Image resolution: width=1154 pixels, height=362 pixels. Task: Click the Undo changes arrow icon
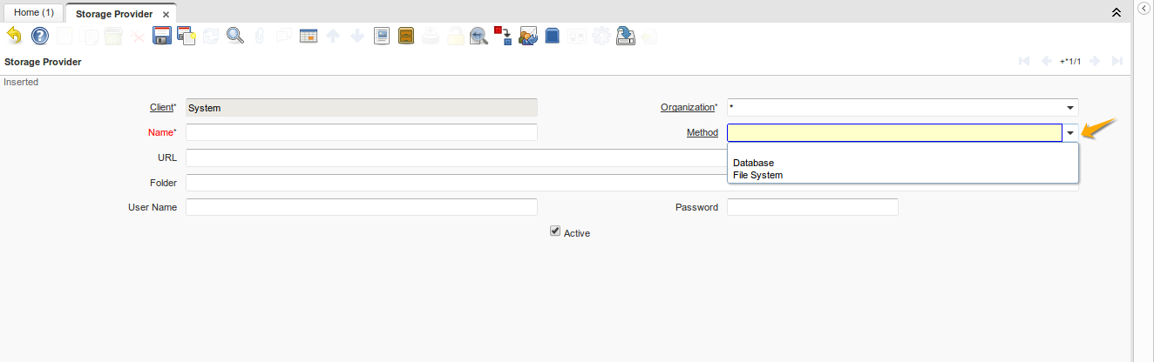point(14,36)
